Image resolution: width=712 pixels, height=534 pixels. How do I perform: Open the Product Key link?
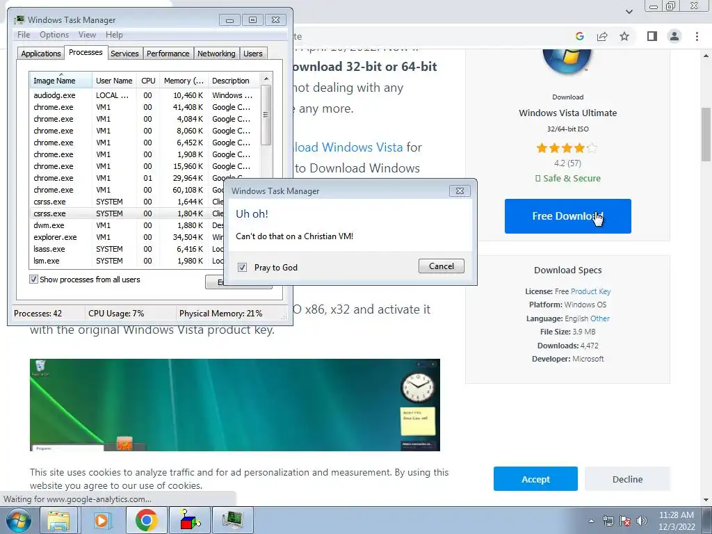coord(590,291)
